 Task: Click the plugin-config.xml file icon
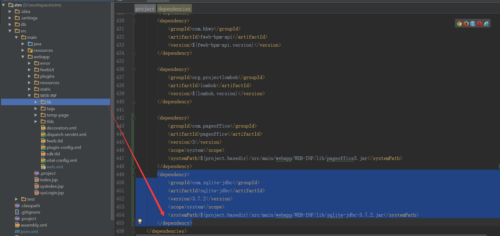(43, 147)
